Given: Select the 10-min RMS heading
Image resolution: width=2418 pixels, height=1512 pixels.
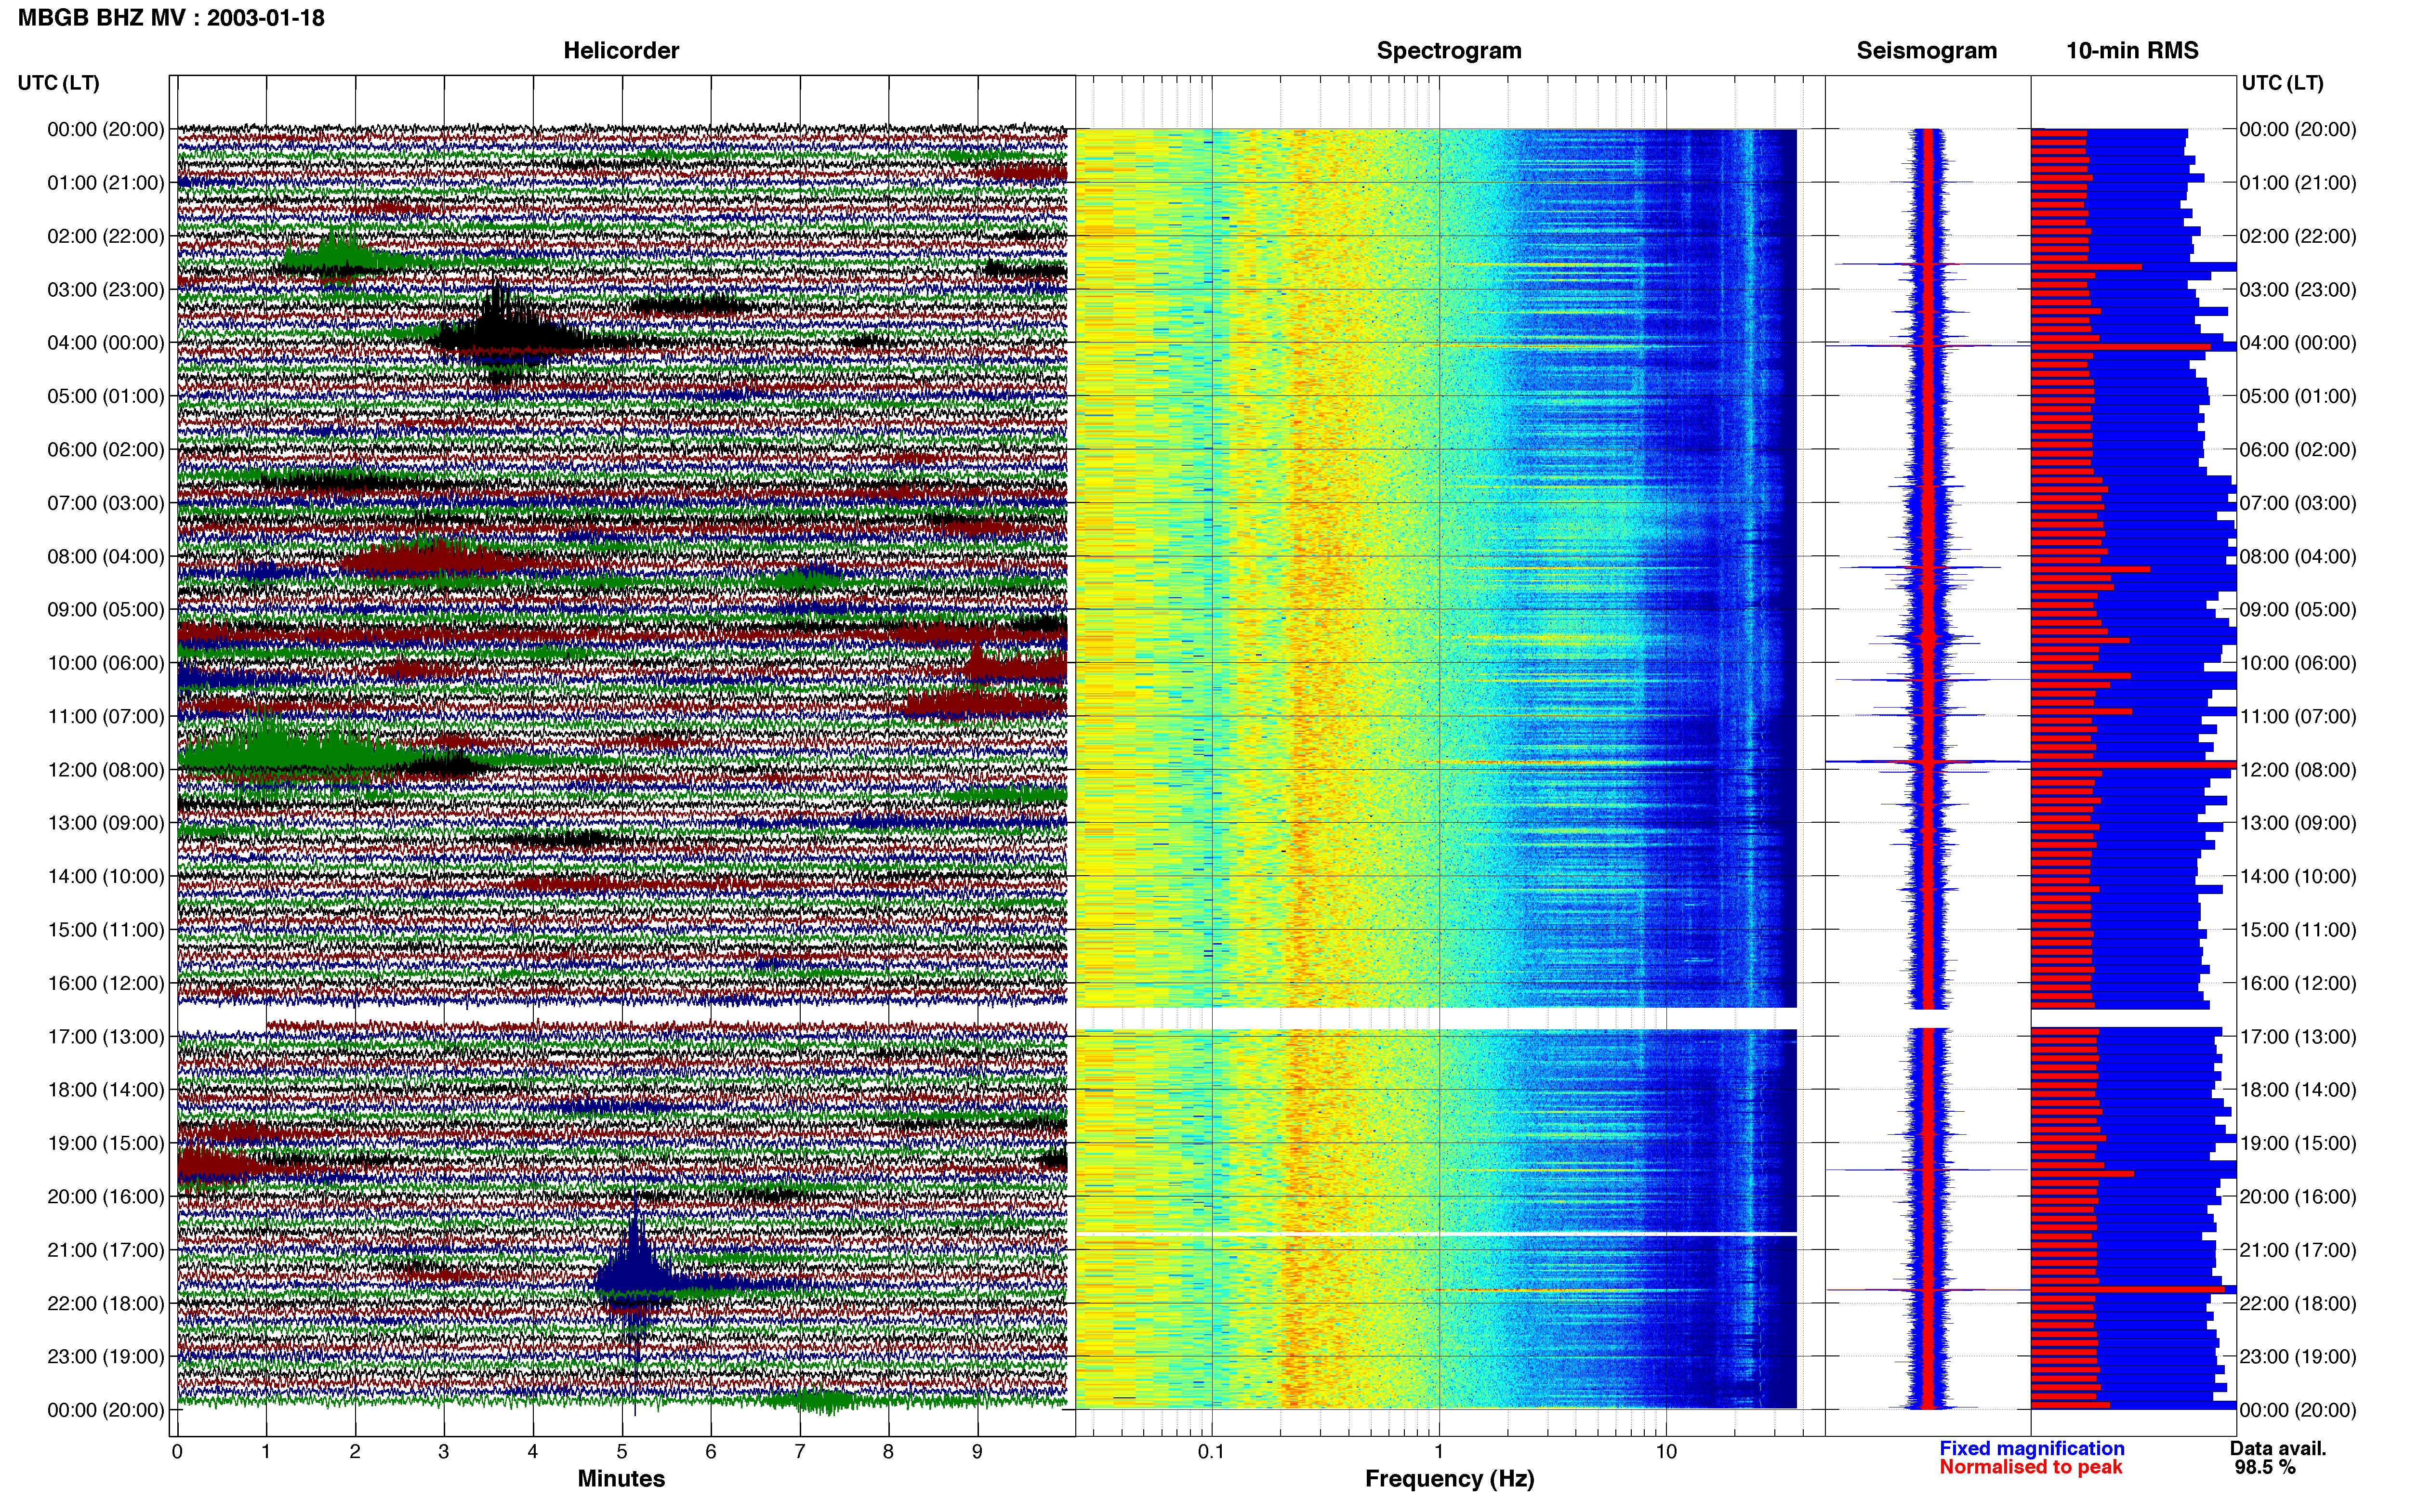Looking at the screenshot, I should (x=2132, y=51).
